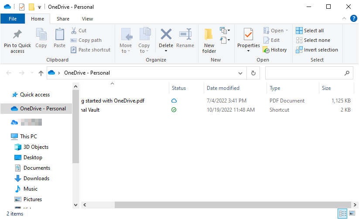Open Desktop in navigation pane
This screenshot has height=219, width=359.
[x=28, y=157]
